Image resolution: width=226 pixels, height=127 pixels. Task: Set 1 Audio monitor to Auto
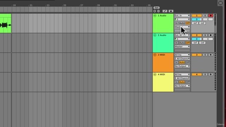click(182, 23)
